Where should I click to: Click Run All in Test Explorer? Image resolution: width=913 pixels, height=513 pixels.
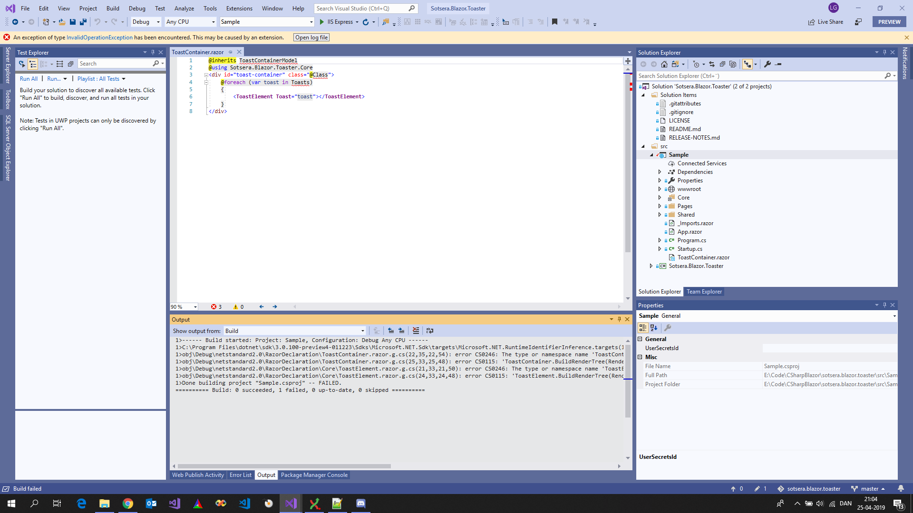click(x=29, y=79)
